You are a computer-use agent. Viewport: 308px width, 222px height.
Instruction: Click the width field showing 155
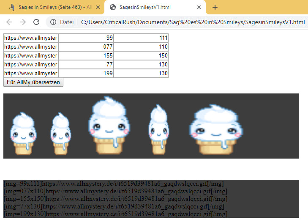(x=86, y=55)
